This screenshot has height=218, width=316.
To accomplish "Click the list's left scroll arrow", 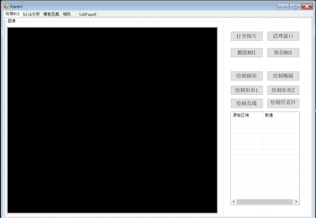I will [234, 202].
